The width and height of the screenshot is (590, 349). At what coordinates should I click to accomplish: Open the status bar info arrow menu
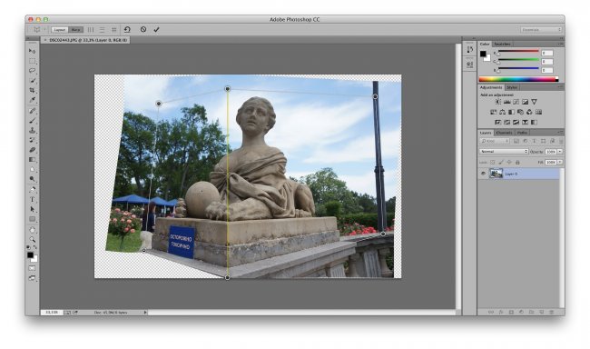[x=145, y=313]
